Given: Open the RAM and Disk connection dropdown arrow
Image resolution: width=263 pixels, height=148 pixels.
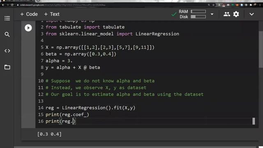Looking at the screenshot, I should [x=212, y=14].
